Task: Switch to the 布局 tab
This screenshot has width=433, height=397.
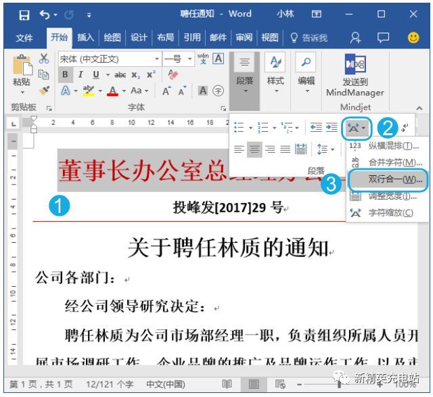Action: coord(165,37)
